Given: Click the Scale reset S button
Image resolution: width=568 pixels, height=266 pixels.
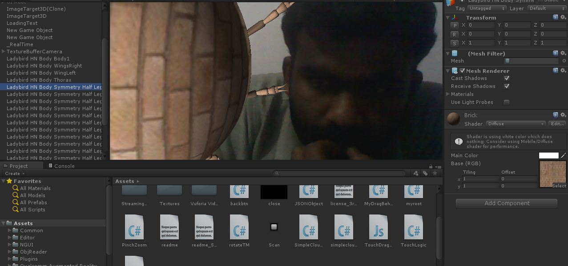Looking at the screenshot, I should coord(455,43).
